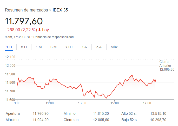Choose the 5 A tab
Viewport: 178px width, 126px height.
click(x=99, y=47)
